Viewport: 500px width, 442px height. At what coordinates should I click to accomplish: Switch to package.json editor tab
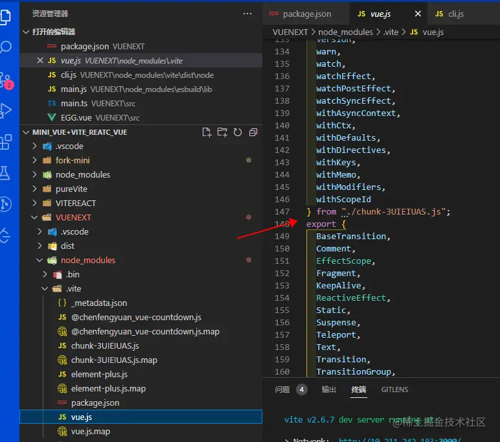(x=306, y=14)
